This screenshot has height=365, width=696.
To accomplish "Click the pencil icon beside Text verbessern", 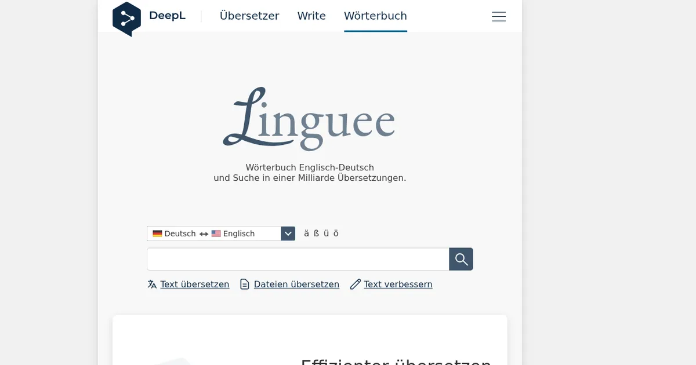I will tap(356, 284).
